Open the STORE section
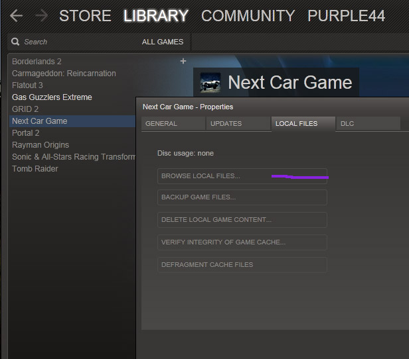The height and width of the screenshot is (359, 409). coord(85,16)
